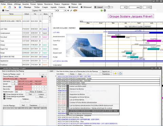Click the green circle icon in second toolbar
The width and height of the screenshot is (163, 126).
(x=102, y=11)
